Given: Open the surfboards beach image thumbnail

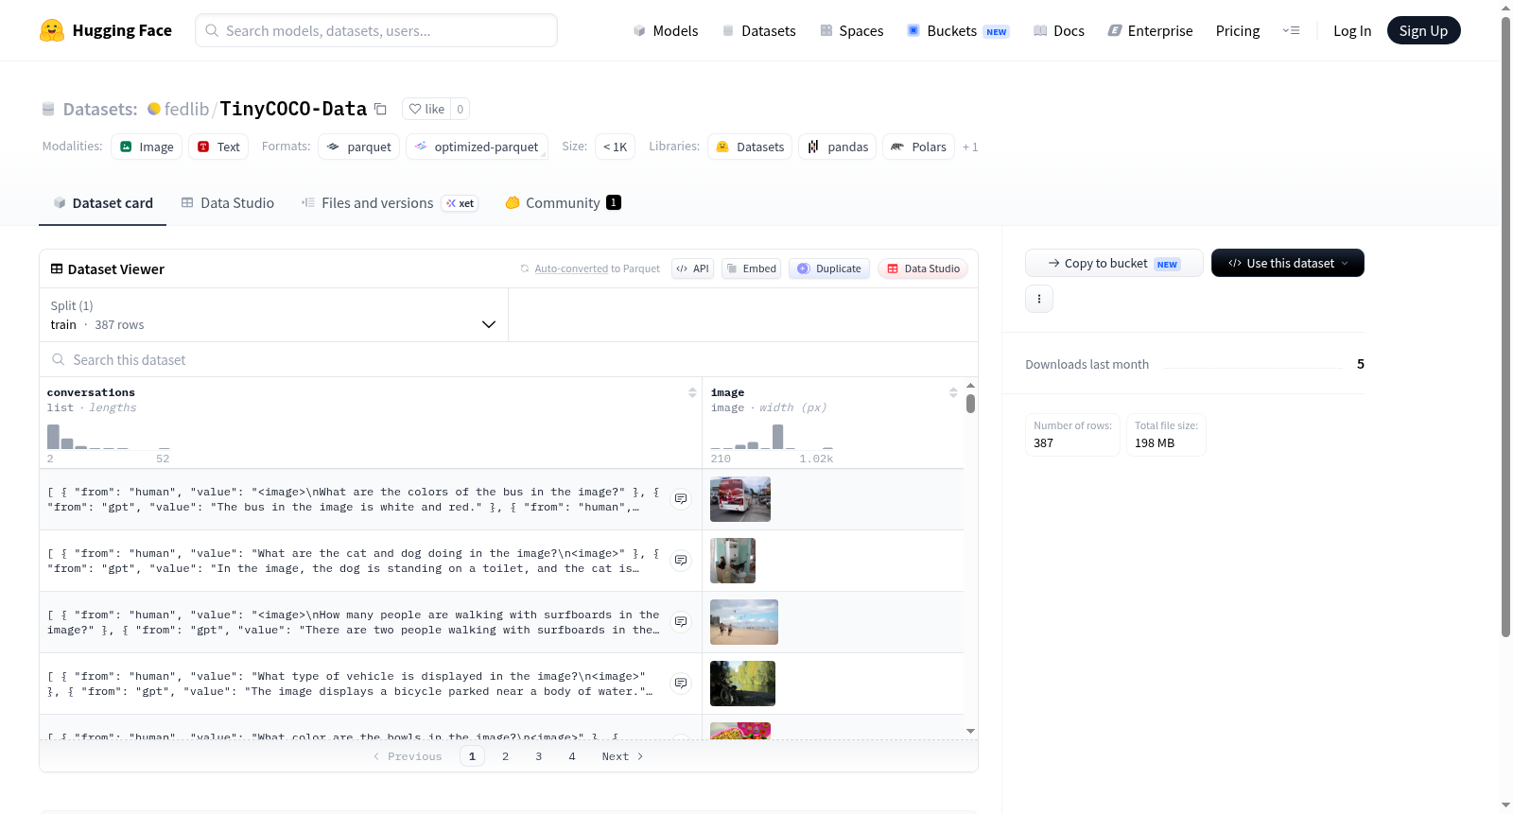Looking at the screenshot, I should tap(744, 622).
